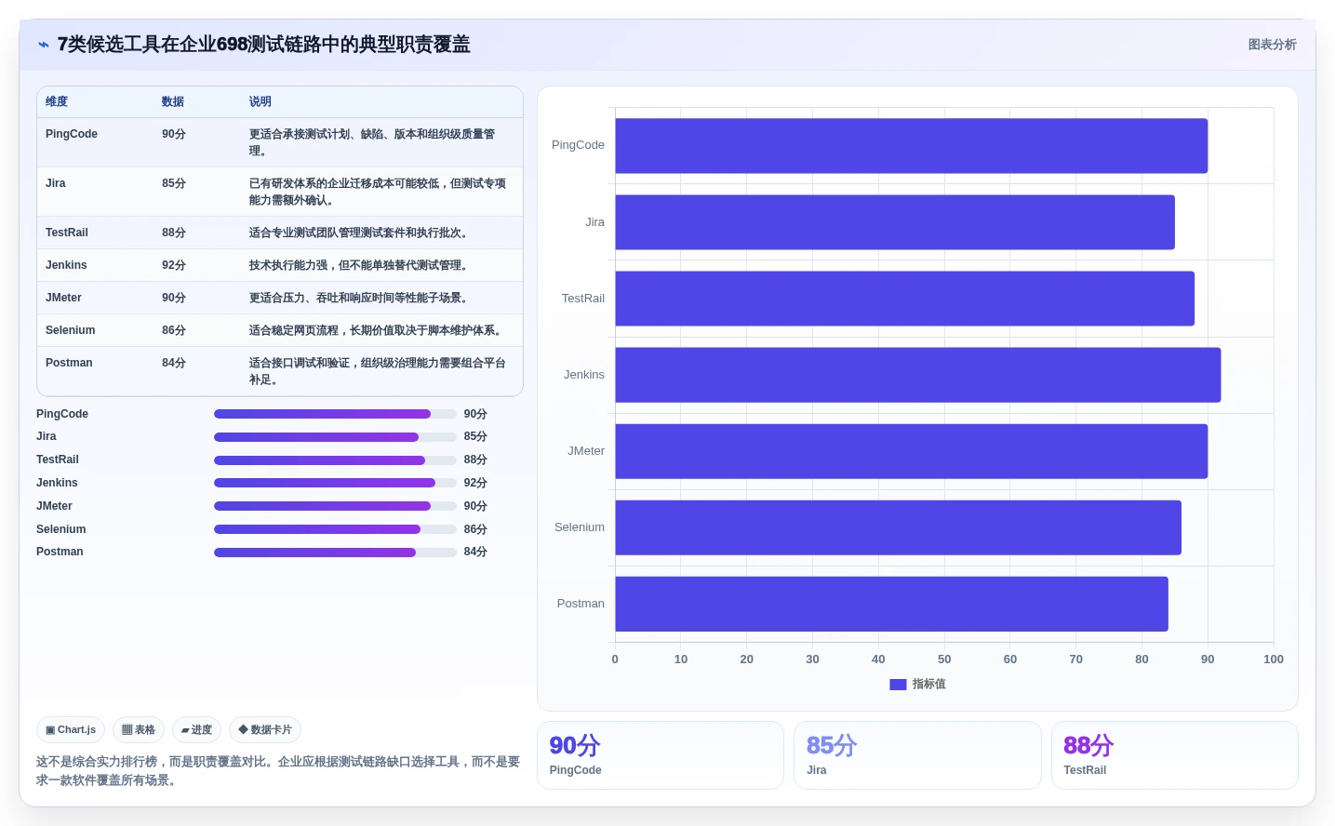Open the 88分 TestRail data card
The height and width of the screenshot is (826, 1335).
click(1175, 755)
